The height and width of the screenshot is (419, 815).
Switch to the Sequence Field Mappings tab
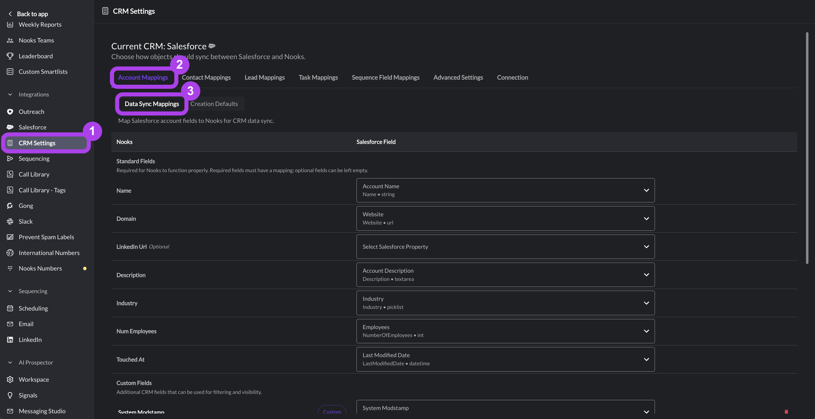(x=386, y=77)
